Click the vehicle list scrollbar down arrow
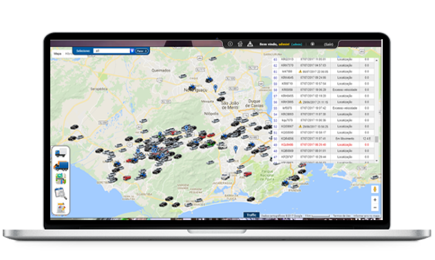 pos(376,160)
